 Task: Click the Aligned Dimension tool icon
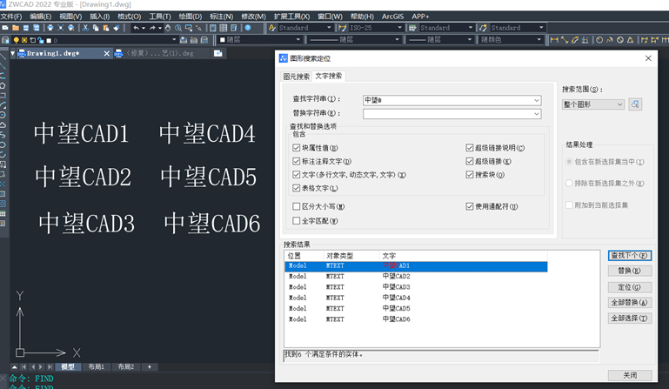click(x=565, y=40)
